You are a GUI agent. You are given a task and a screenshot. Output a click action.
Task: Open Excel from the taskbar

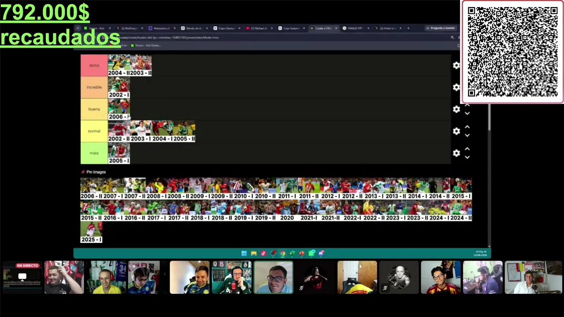tap(292, 253)
